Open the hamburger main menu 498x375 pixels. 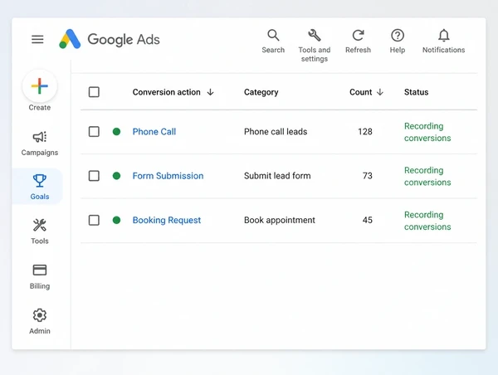point(37,39)
